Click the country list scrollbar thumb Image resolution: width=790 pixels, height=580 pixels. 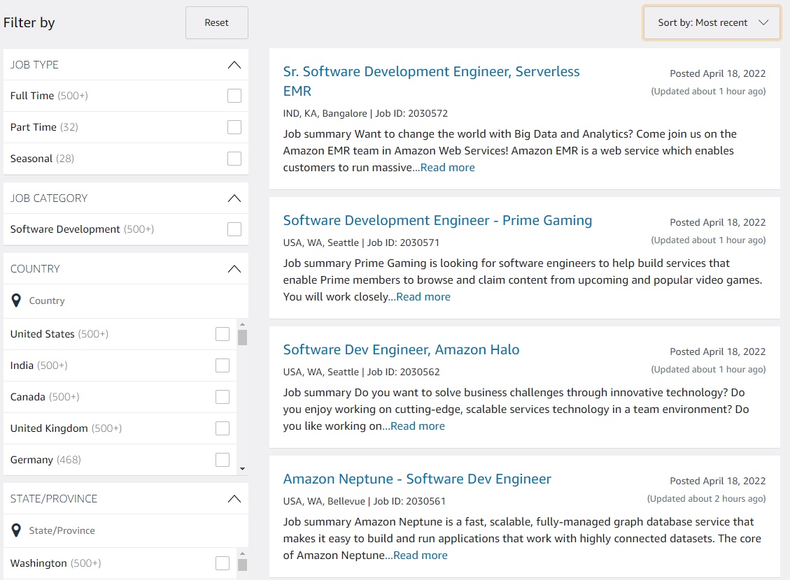[242, 338]
